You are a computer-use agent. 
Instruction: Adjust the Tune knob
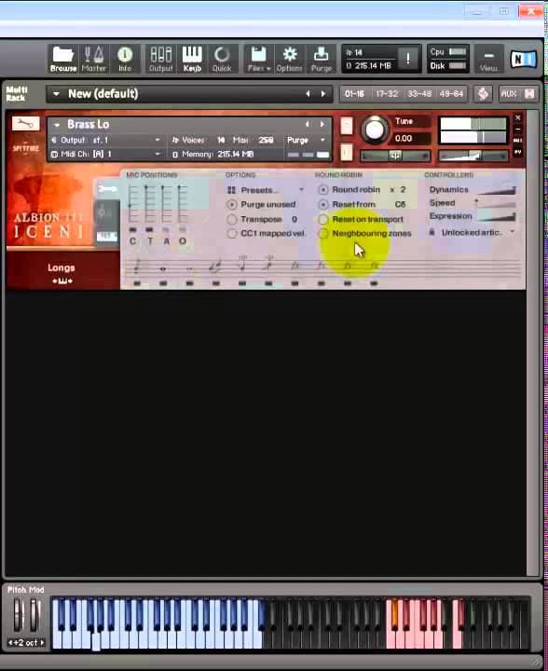(375, 130)
